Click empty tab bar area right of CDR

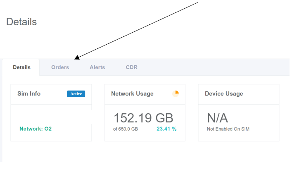coord(214,67)
